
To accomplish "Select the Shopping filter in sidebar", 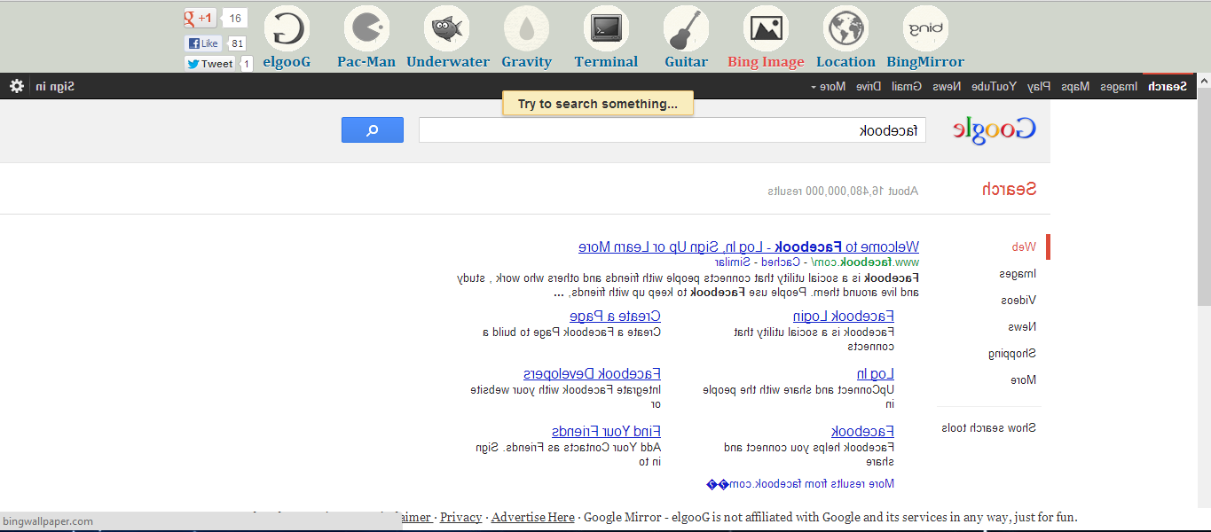I will pyautogui.click(x=1012, y=353).
